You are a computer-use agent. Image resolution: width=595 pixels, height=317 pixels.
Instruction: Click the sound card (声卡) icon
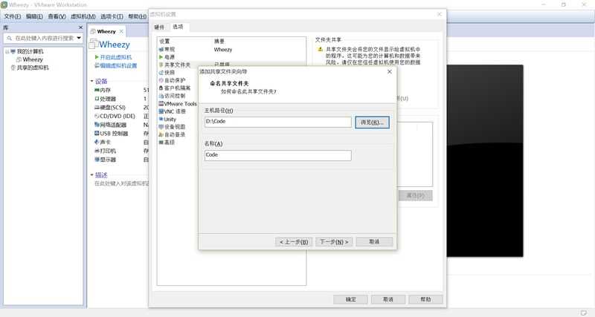[97, 142]
